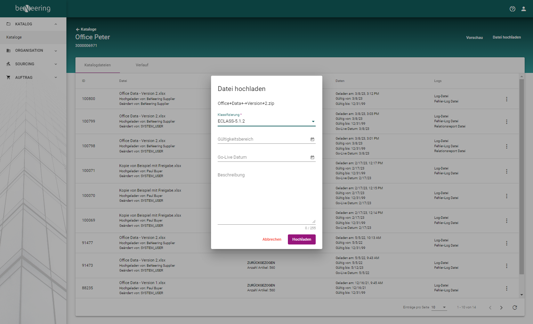Open the Klassifizierung dropdown ECLASS-5.1.2
Screen dimensions: 533x324
tap(266, 121)
